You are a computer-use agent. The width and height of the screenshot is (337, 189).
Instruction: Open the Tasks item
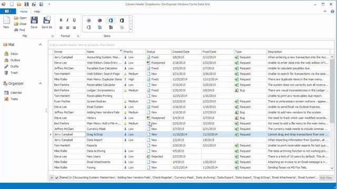(x=11, y=99)
